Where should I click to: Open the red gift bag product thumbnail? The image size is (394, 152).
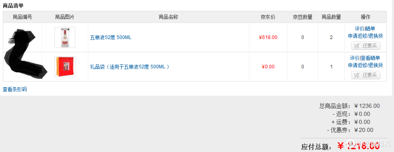65,67
